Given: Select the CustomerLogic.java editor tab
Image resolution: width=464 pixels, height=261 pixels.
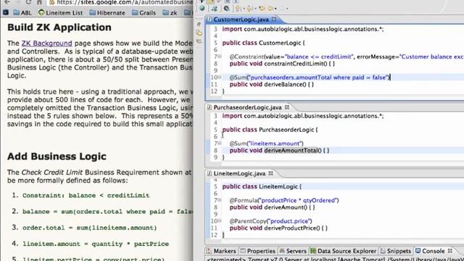Looking at the screenshot, I should click(241, 20).
